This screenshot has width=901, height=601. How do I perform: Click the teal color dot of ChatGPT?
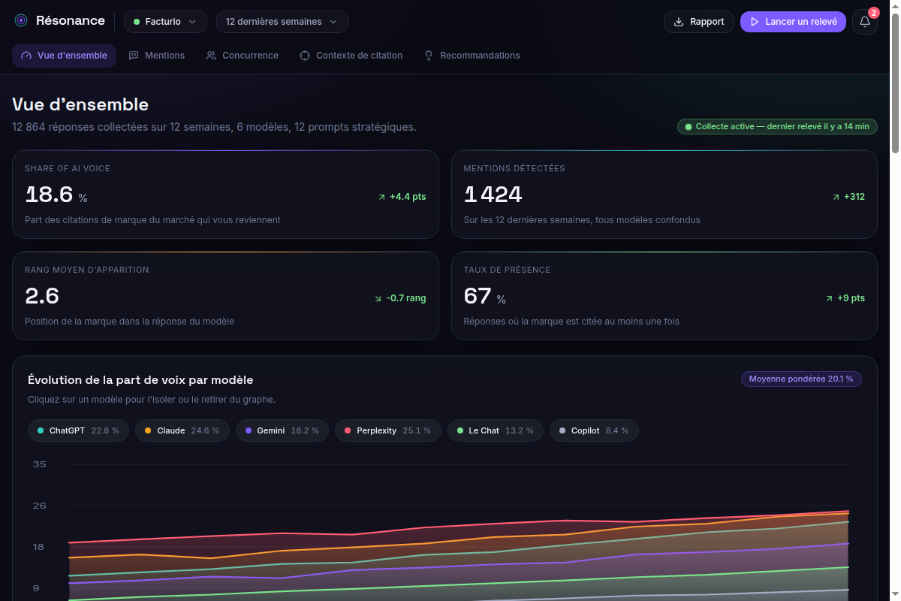tap(41, 430)
